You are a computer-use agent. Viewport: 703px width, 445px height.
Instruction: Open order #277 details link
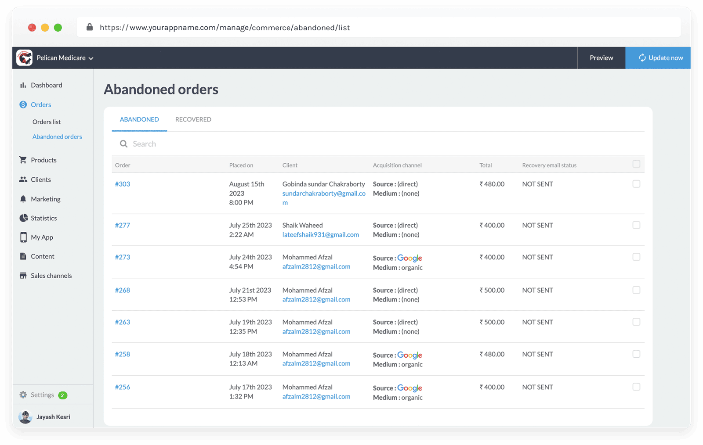123,225
